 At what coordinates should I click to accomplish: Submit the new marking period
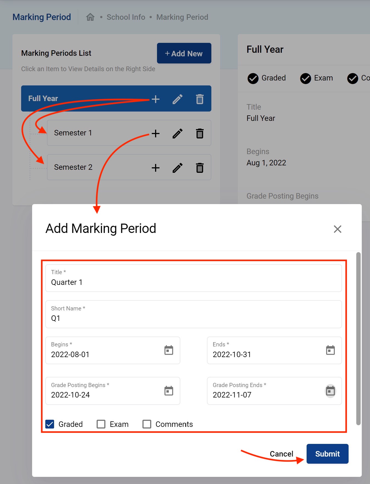point(327,454)
